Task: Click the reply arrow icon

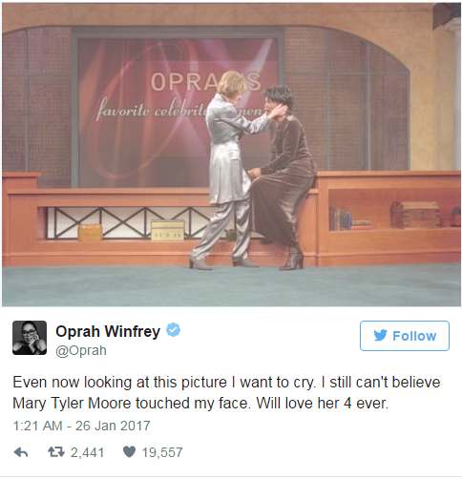Action: click(x=21, y=452)
